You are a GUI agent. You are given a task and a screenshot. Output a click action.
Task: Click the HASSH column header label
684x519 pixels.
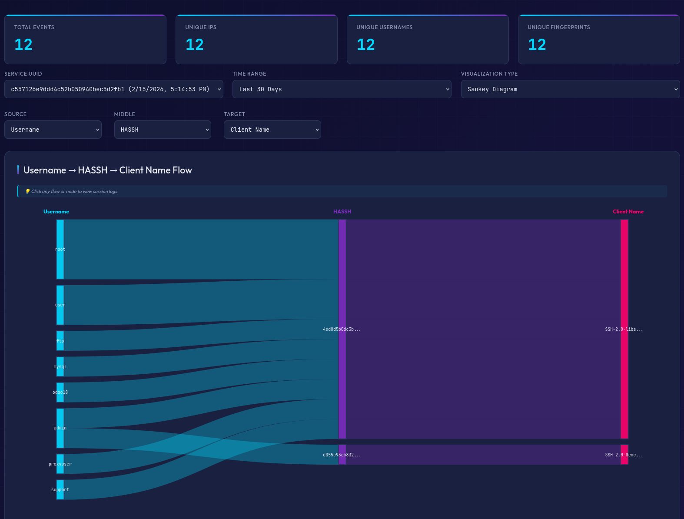tap(342, 212)
